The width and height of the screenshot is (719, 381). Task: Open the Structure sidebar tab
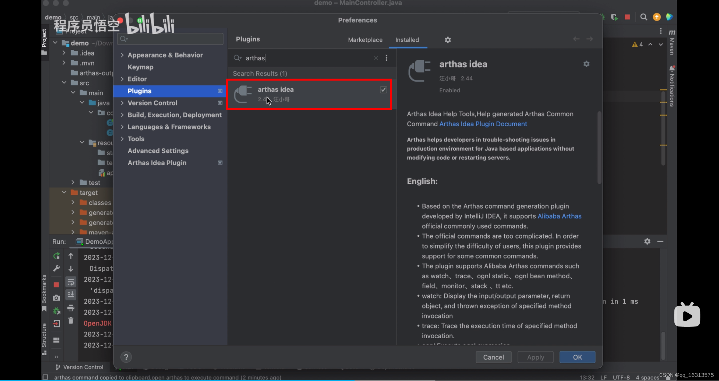coord(44,339)
